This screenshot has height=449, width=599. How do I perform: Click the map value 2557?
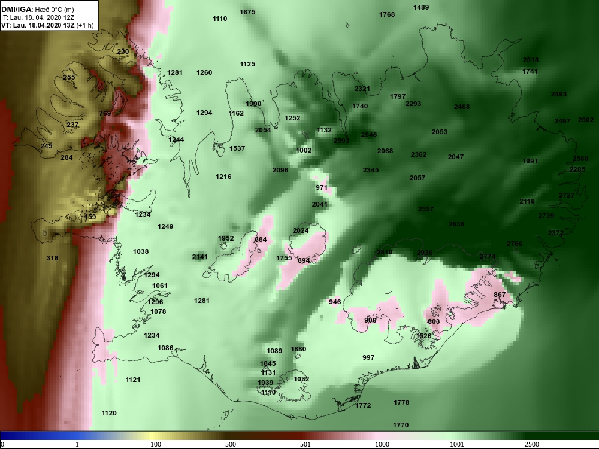click(426, 209)
